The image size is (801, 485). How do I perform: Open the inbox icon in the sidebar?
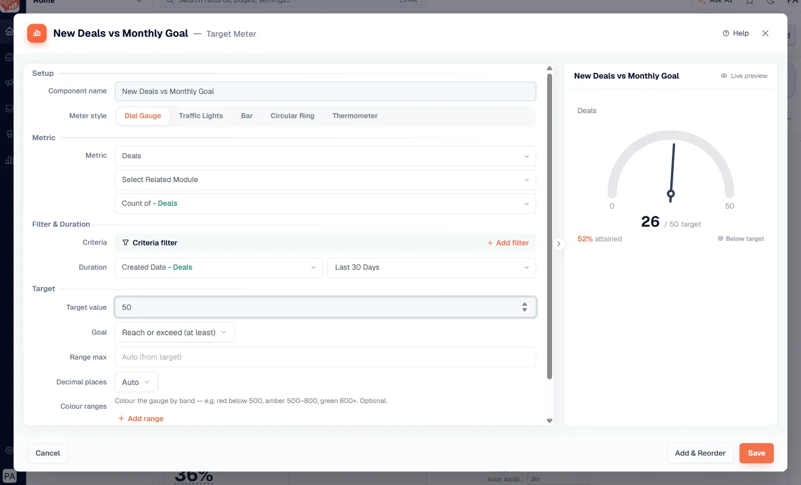[x=9, y=109]
